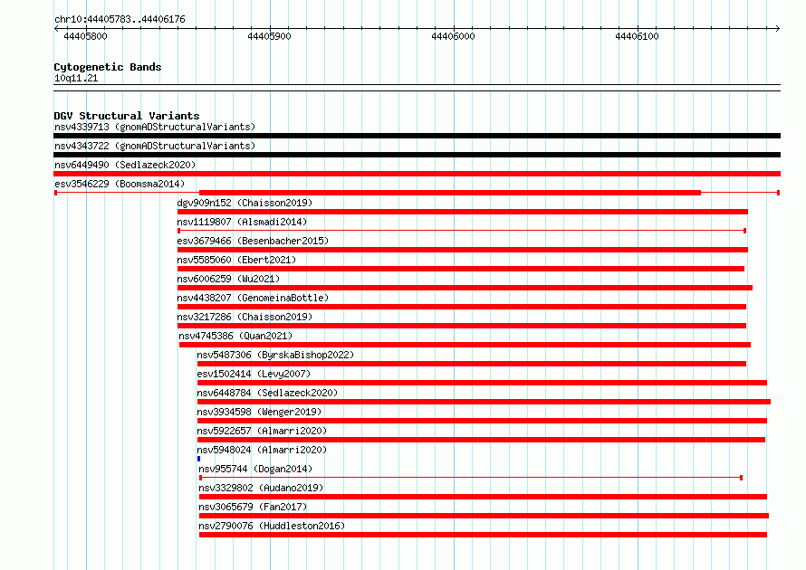
Task: Click the DGV Structural Variants track title
Action: tap(127, 116)
